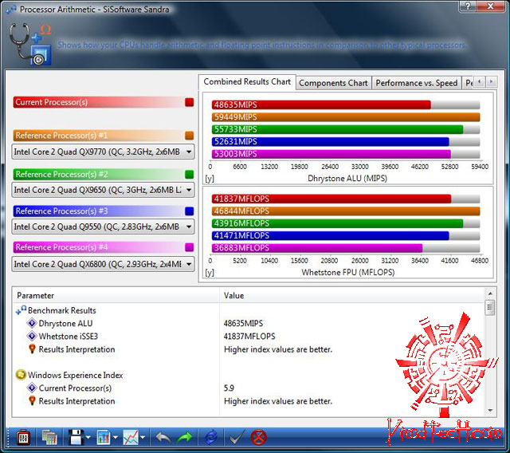Click the green Reference Processor #2 swatch

tap(190, 175)
